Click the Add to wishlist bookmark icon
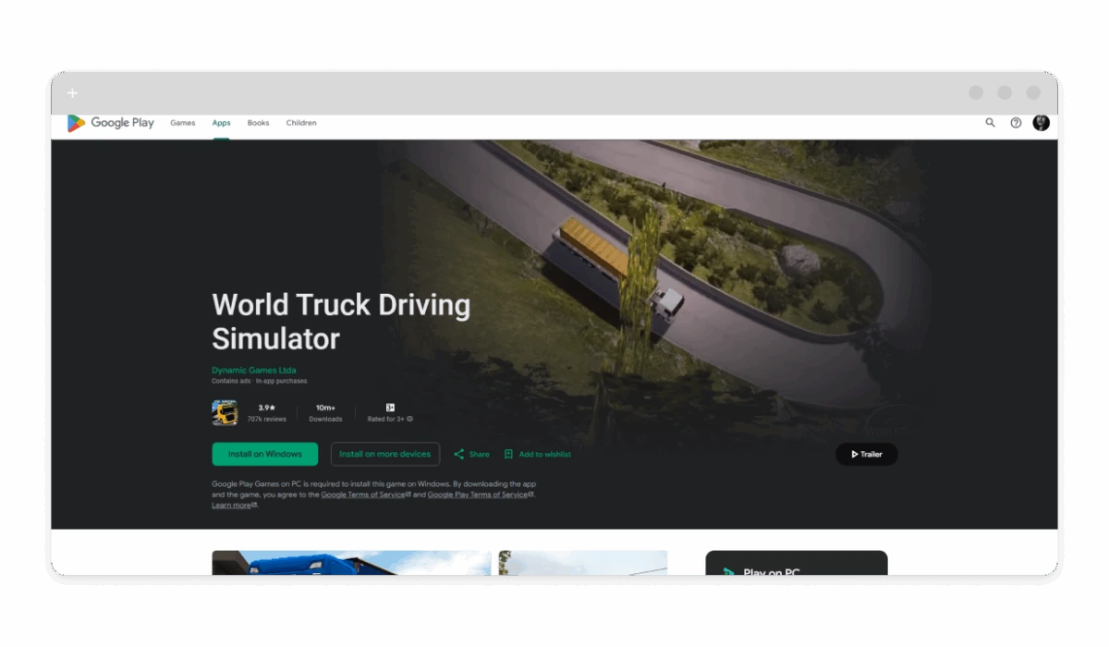The width and height of the screenshot is (1109, 647). coord(508,455)
